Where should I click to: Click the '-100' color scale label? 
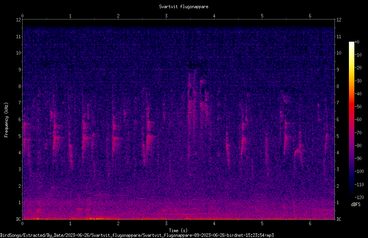pyautogui.click(x=359, y=171)
